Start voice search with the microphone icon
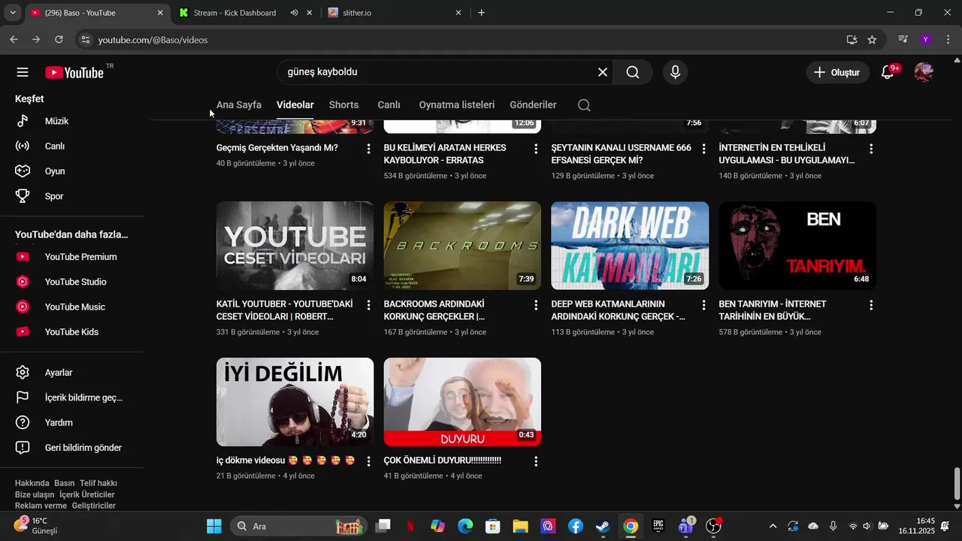Screen dimensions: 962x541 [675, 72]
